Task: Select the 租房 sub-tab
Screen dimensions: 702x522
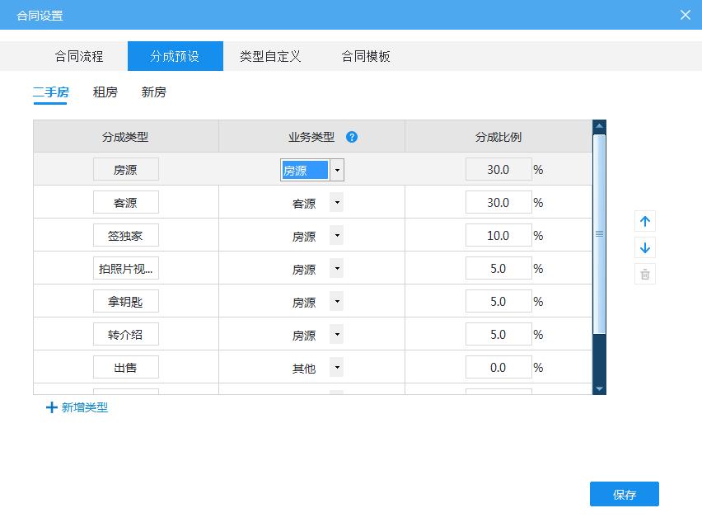Action: pyautogui.click(x=104, y=92)
